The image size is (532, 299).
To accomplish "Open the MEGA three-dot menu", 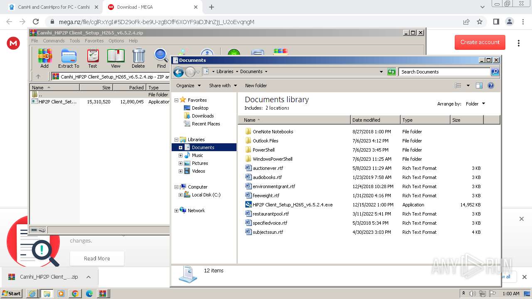I will pyautogui.click(x=519, y=43).
